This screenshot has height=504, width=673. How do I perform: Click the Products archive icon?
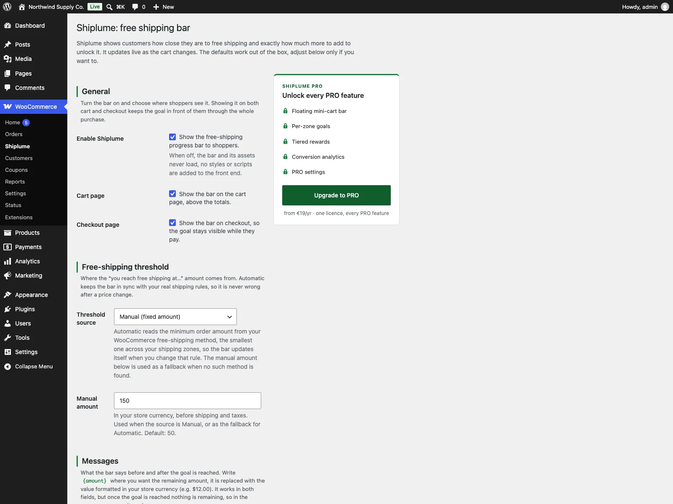click(8, 233)
